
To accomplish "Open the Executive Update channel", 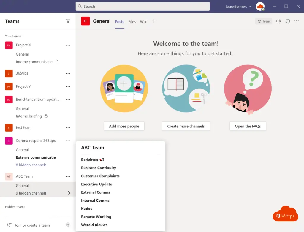I will click(96, 184).
